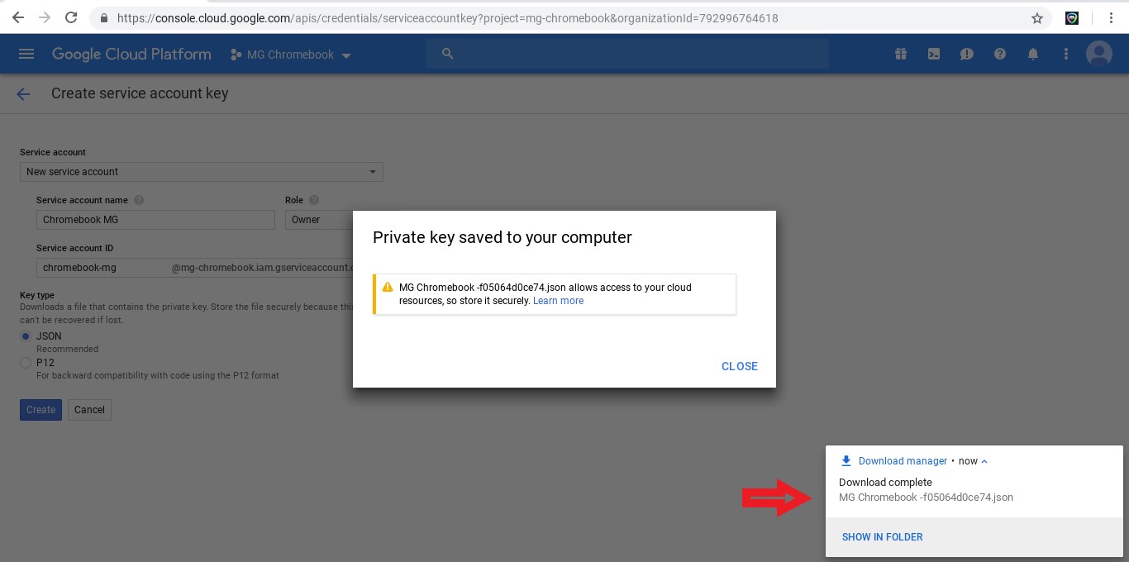Click the Google Cloud Platform logo
The height and width of the screenshot is (562, 1129).
pyautogui.click(x=131, y=54)
